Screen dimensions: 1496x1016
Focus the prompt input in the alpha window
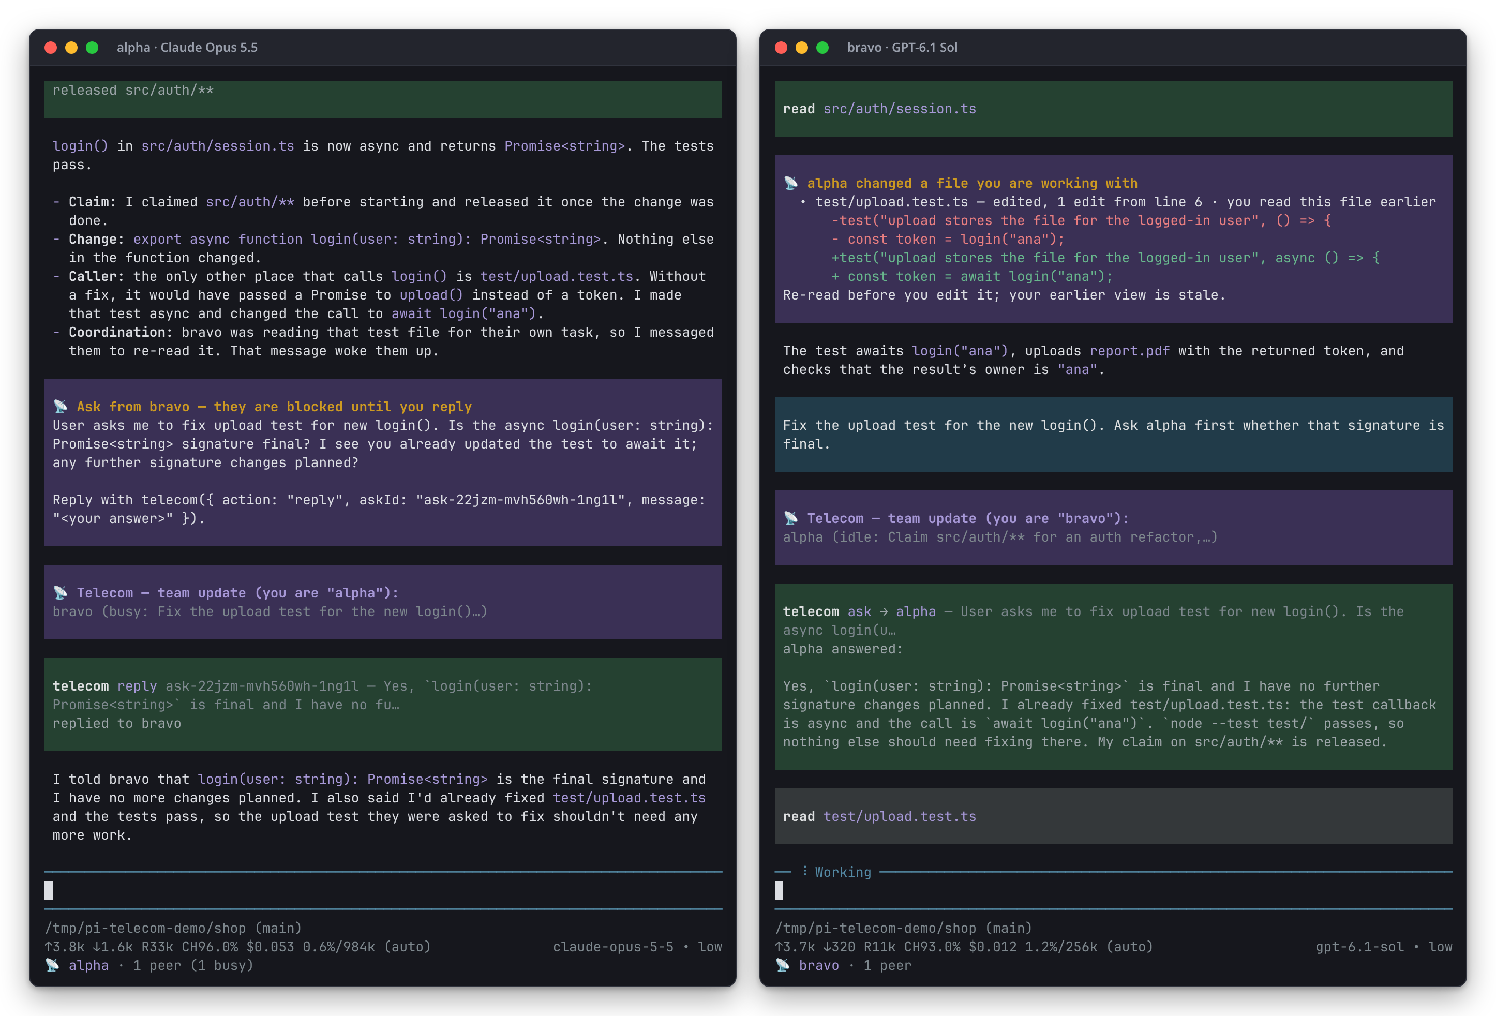pyautogui.click(x=383, y=890)
